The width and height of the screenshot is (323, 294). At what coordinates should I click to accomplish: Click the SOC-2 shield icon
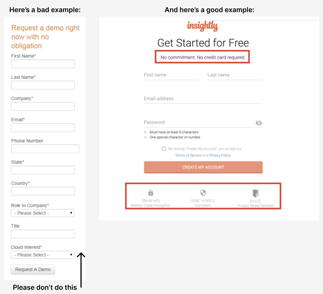tap(203, 193)
